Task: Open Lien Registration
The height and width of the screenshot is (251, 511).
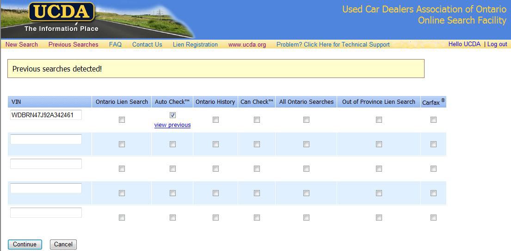Action: coord(195,45)
